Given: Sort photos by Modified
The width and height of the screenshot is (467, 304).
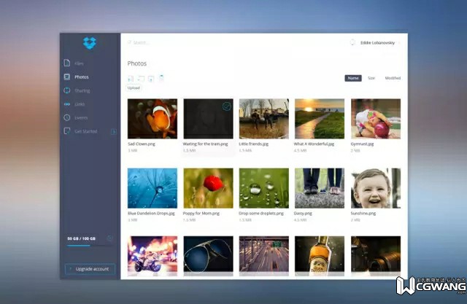Looking at the screenshot, I should (393, 78).
